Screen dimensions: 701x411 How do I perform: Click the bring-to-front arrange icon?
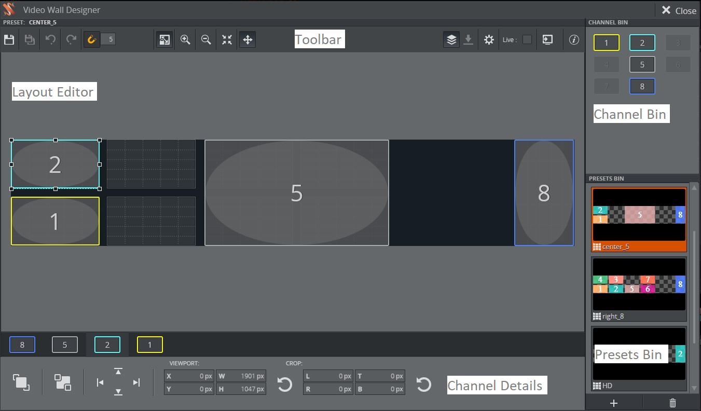click(x=21, y=382)
